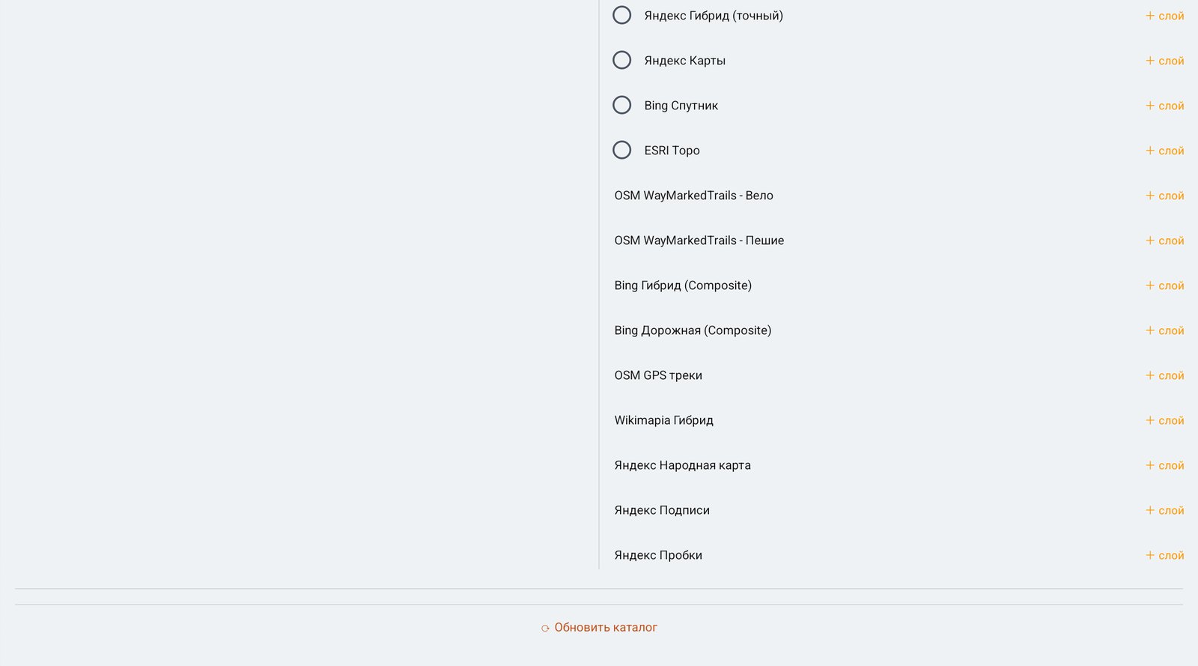Add Яндекс Народная карта as a layer
The image size is (1198, 666).
coord(1164,465)
